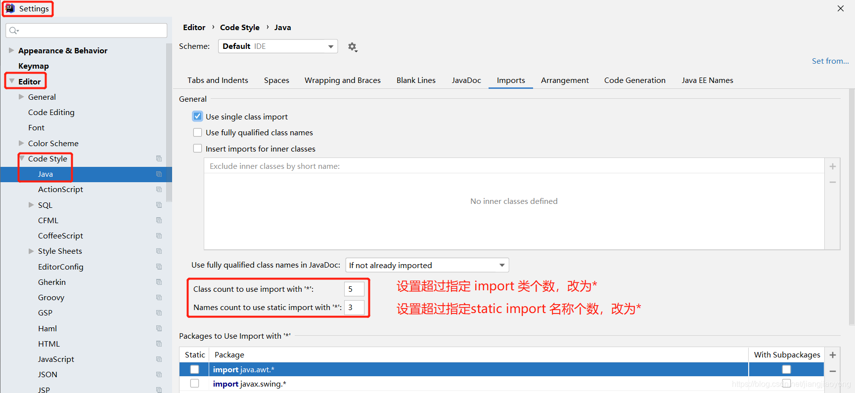Image resolution: width=855 pixels, height=393 pixels.
Task: Expand the Color Scheme node
Action: click(x=21, y=143)
